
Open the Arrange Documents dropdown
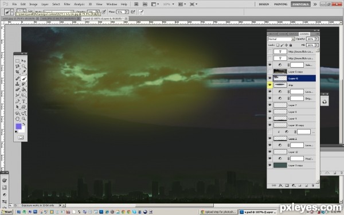tap(182, 4)
